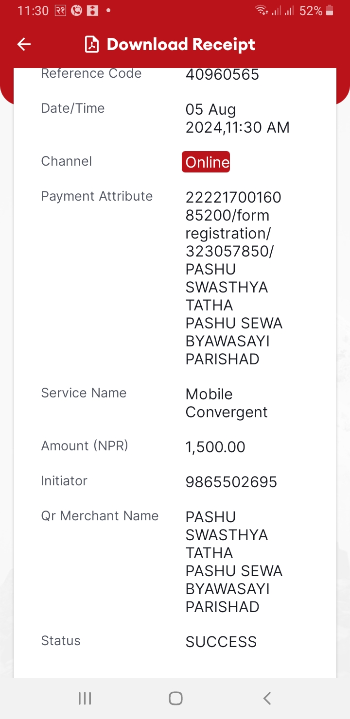Tap the amount value 1,500.00
The height and width of the screenshot is (719, 350).
[x=215, y=447]
